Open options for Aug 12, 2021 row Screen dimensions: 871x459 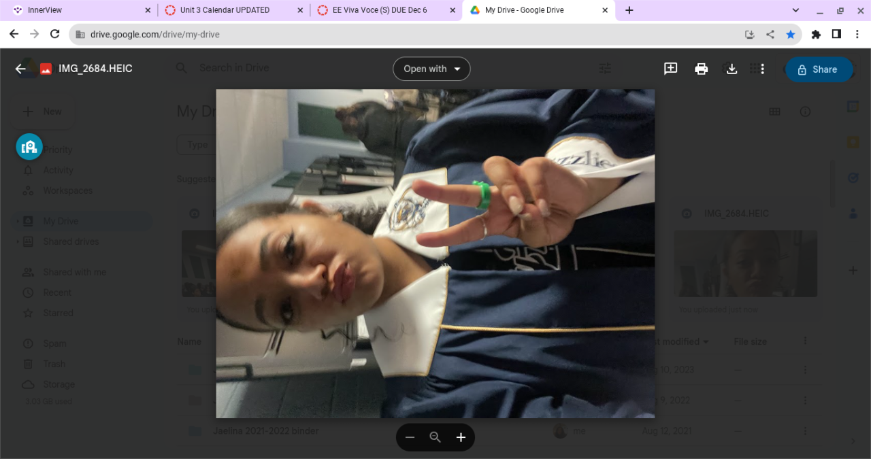tap(805, 430)
